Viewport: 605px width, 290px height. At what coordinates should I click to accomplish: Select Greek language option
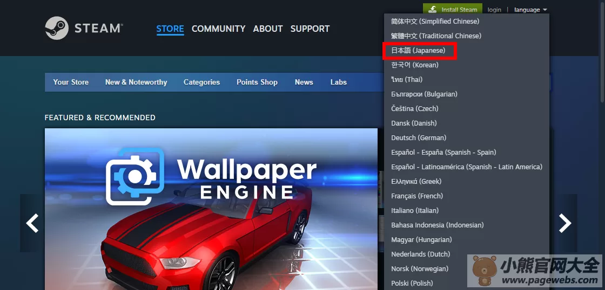[467, 182]
